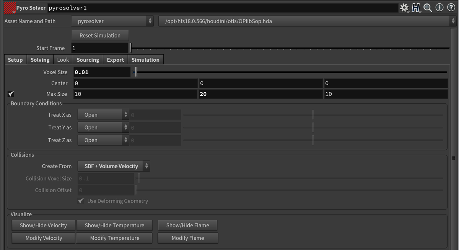Click the Voxel Size label
The height and width of the screenshot is (250, 459).
point(55,72)
